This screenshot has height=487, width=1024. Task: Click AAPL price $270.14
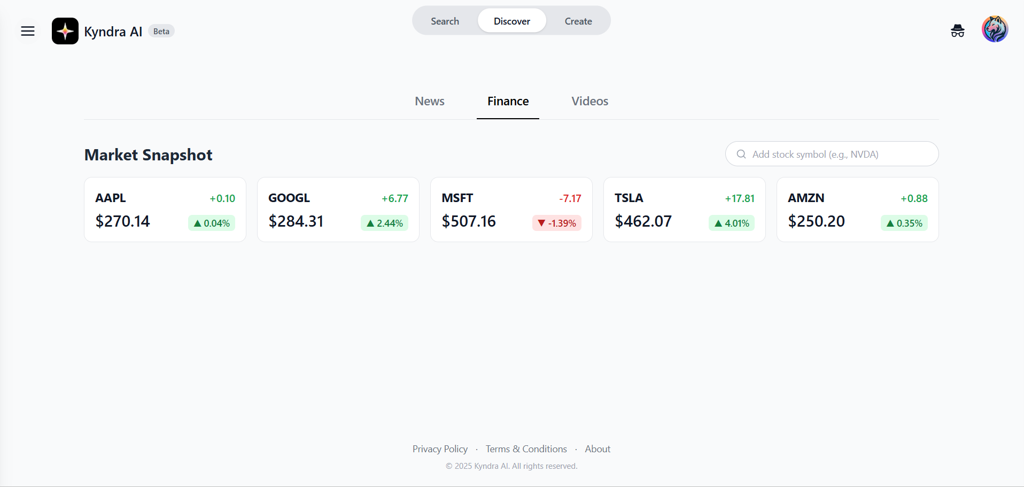122,221
